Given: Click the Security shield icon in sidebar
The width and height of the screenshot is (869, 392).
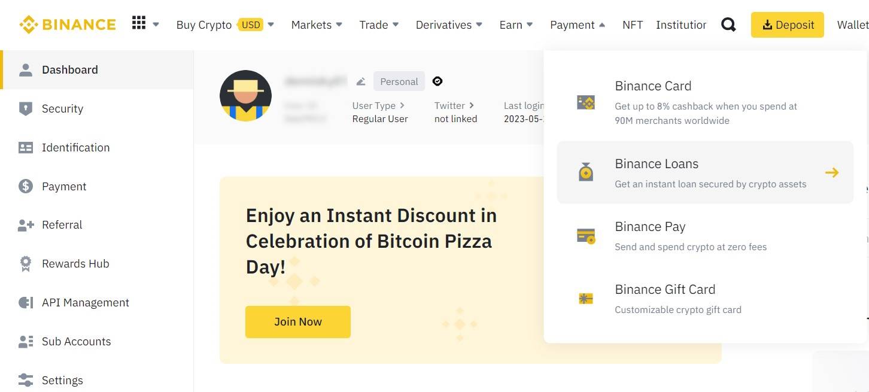Looking at the screenshot, I should coord(25,108).
